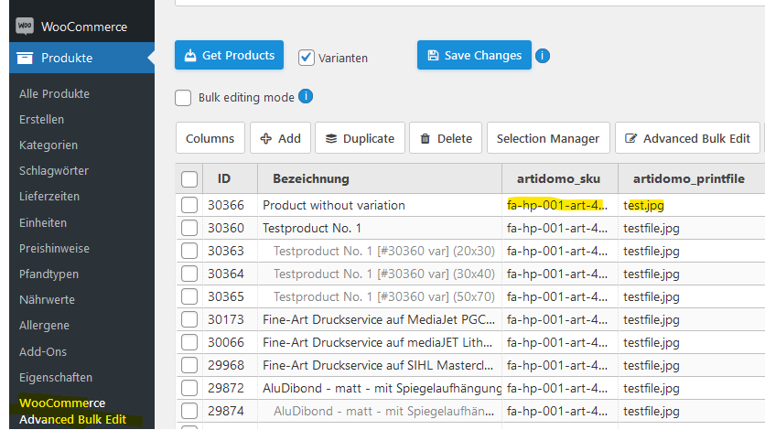Viewport: 765px width, 430px height.
Task: Click the pencil icon on Advanced Bulk Edit
Action: click(x=630, y=139)
